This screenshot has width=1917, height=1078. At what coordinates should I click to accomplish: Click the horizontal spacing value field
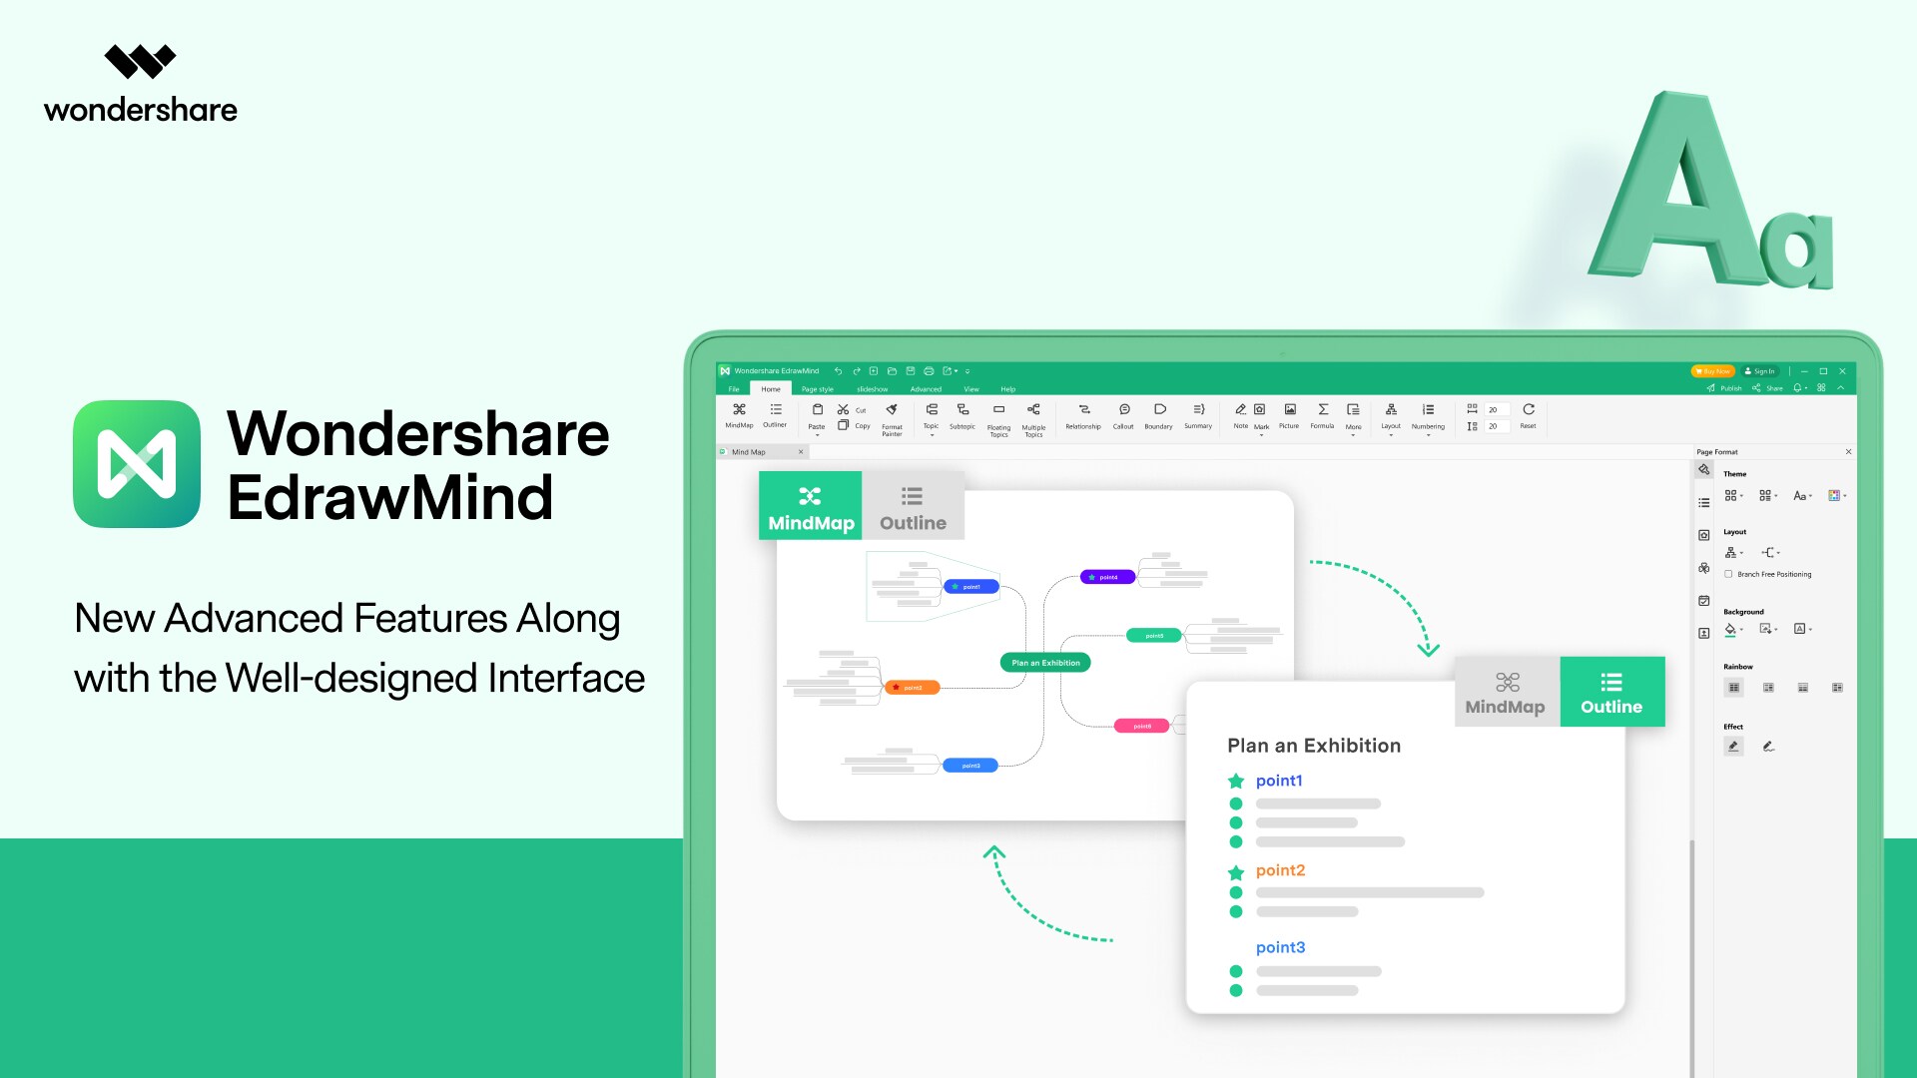[1496, 410]
